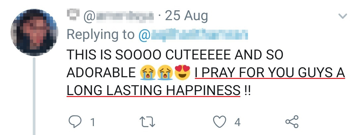
Task: Click the first crying face emoji
Action: click(148, 73)
